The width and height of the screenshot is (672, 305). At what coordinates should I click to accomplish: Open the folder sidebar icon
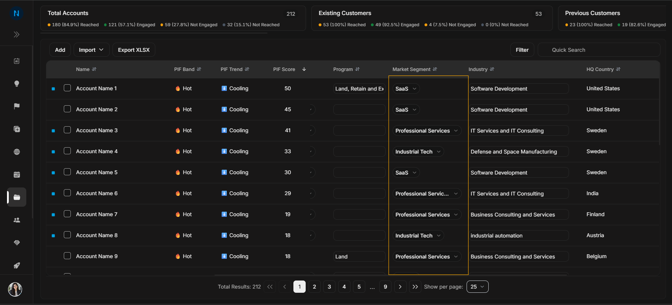[x=16, y=197]
